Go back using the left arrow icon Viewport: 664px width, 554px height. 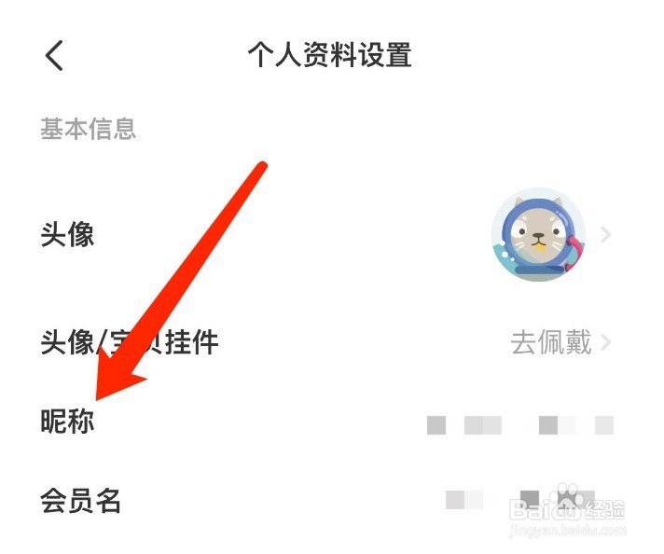tap(54, 55)
